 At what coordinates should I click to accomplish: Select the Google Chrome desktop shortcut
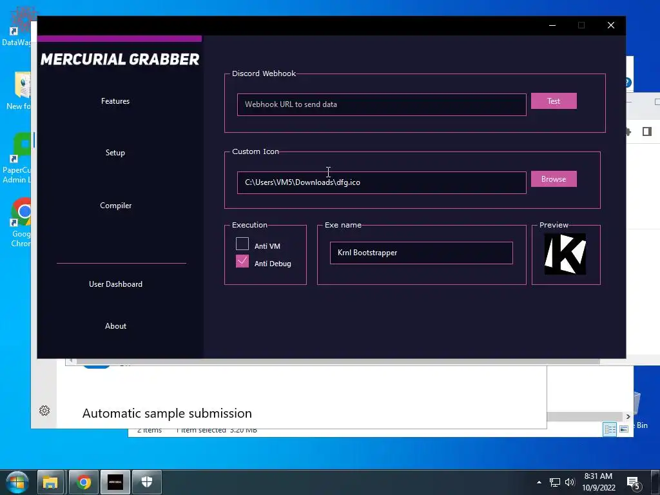pyautogui.click(x=21, y=222)
